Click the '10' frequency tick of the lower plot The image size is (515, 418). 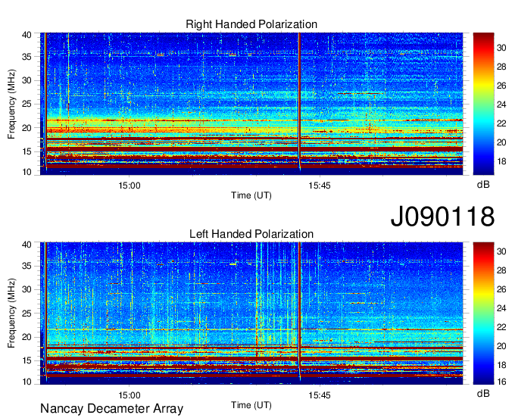[x=27, y=382]
